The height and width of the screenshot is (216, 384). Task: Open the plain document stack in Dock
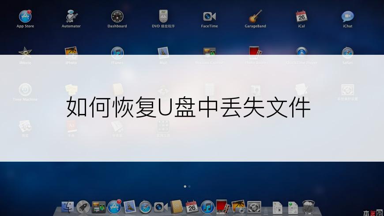click(278, 208)
